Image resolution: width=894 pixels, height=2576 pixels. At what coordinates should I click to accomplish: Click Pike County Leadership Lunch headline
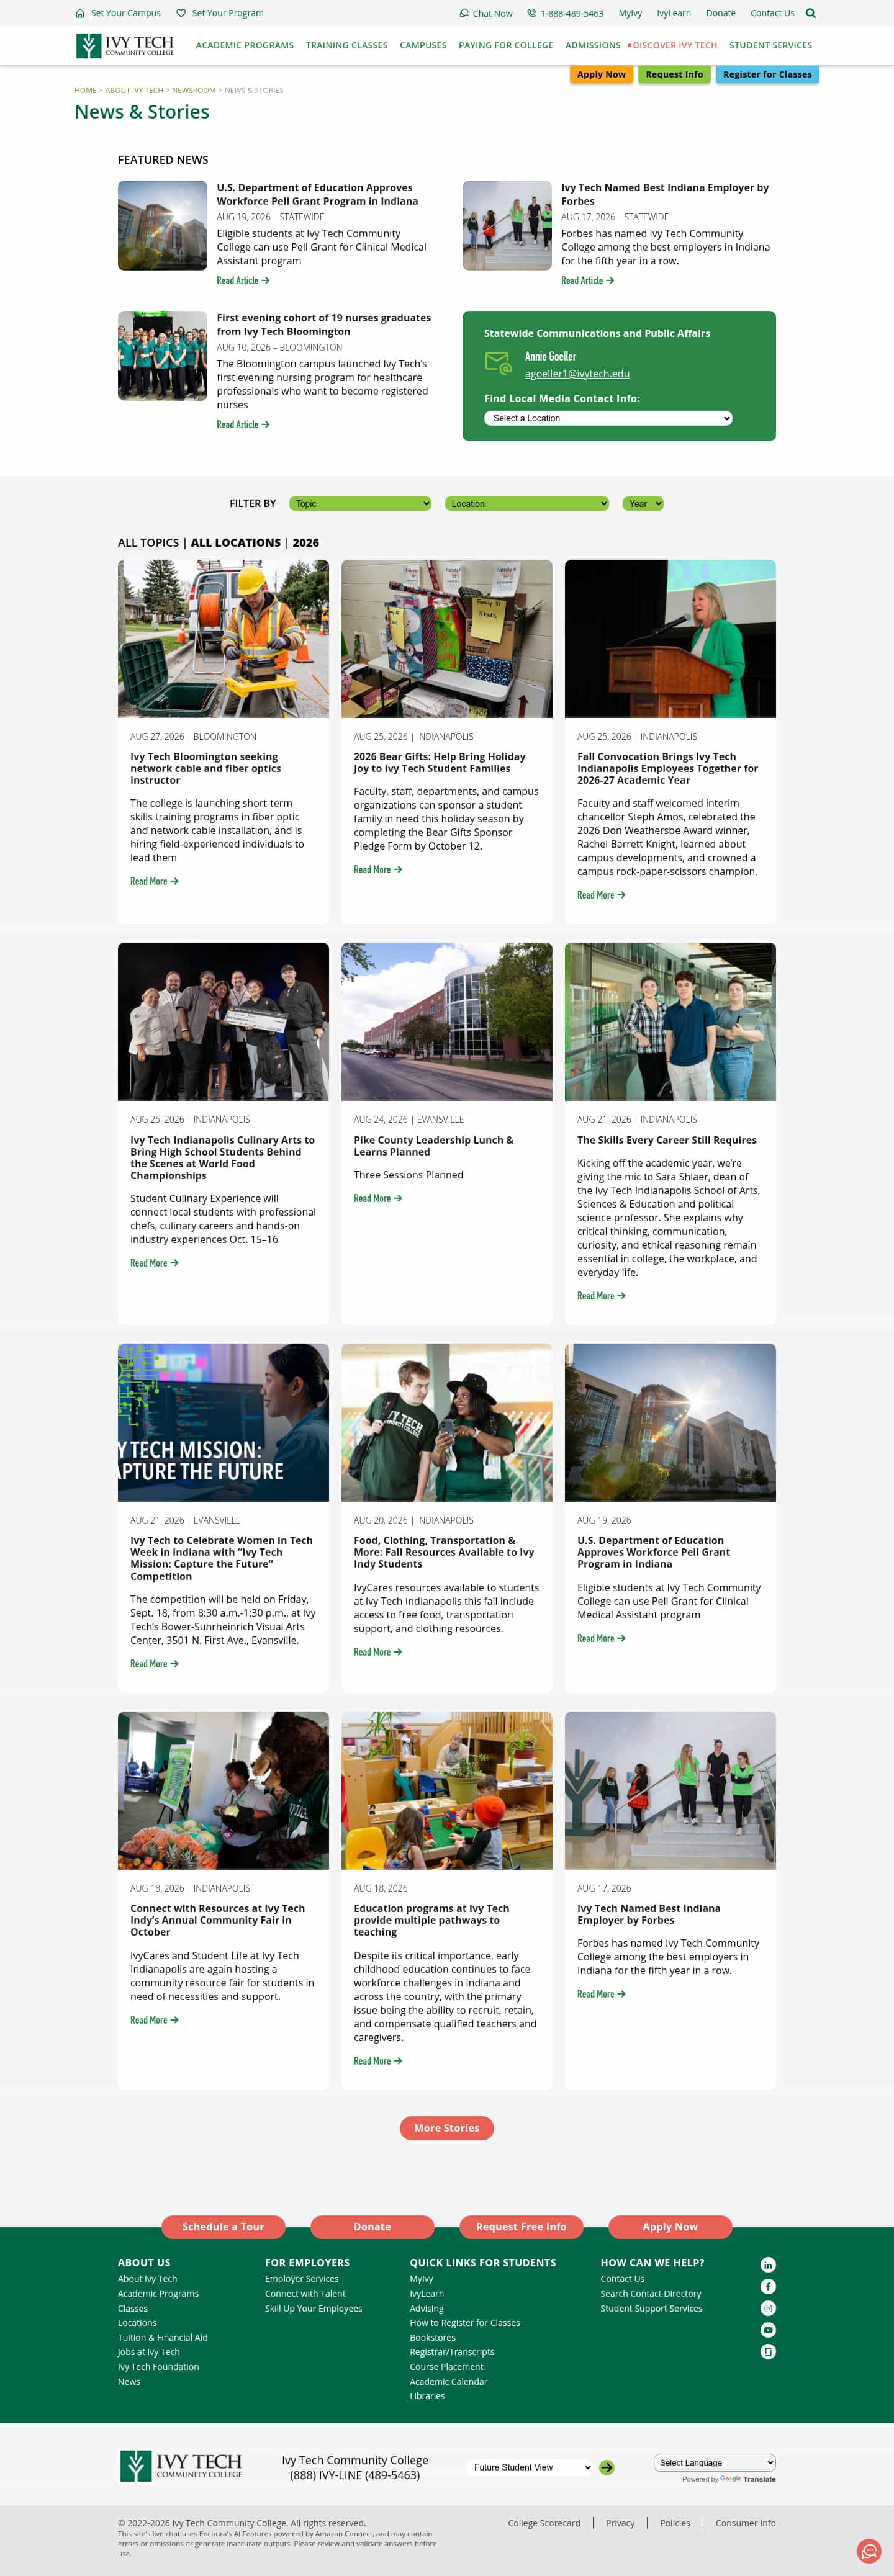click(433, 1146)
